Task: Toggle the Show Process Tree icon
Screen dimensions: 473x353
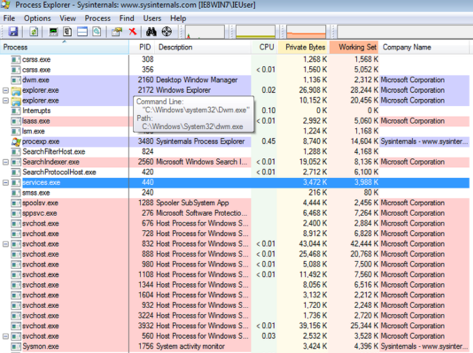Action: (68, 32)
